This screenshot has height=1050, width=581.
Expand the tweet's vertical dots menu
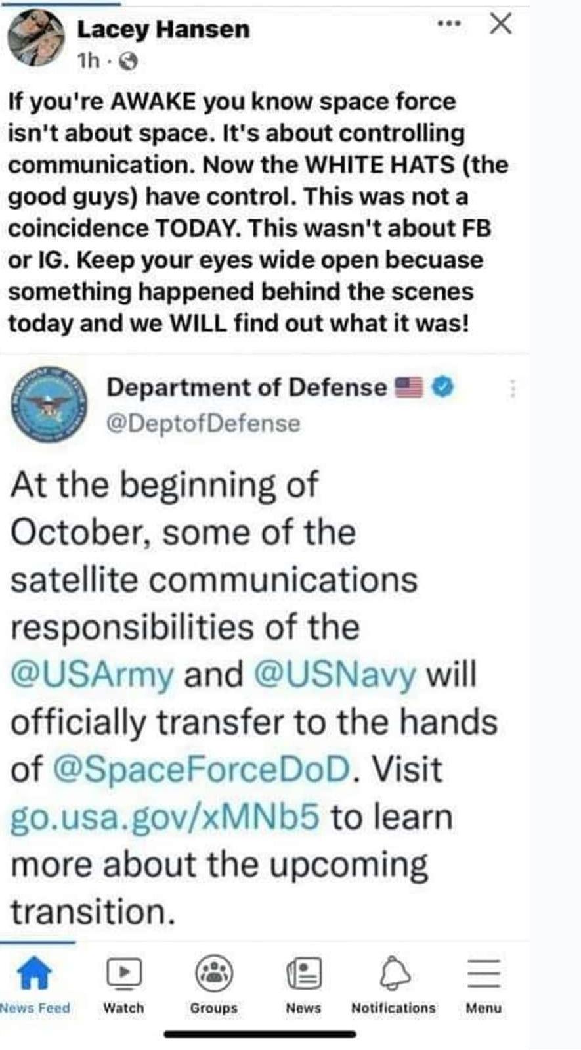point(513,390)
